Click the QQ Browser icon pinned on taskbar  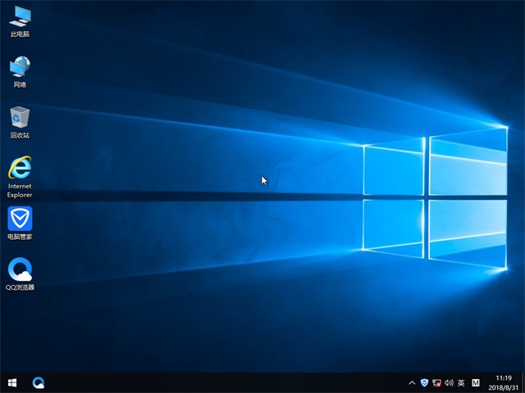point(38,382)
